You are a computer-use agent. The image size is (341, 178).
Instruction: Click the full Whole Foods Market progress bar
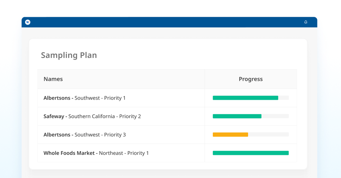[250, 153]
